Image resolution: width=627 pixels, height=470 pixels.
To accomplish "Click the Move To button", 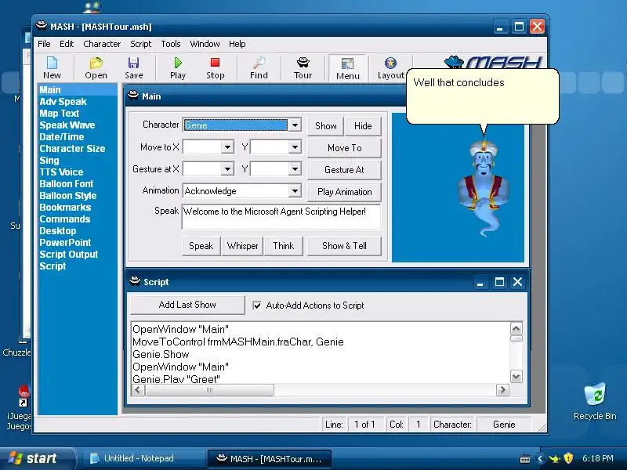I will 344,148.
